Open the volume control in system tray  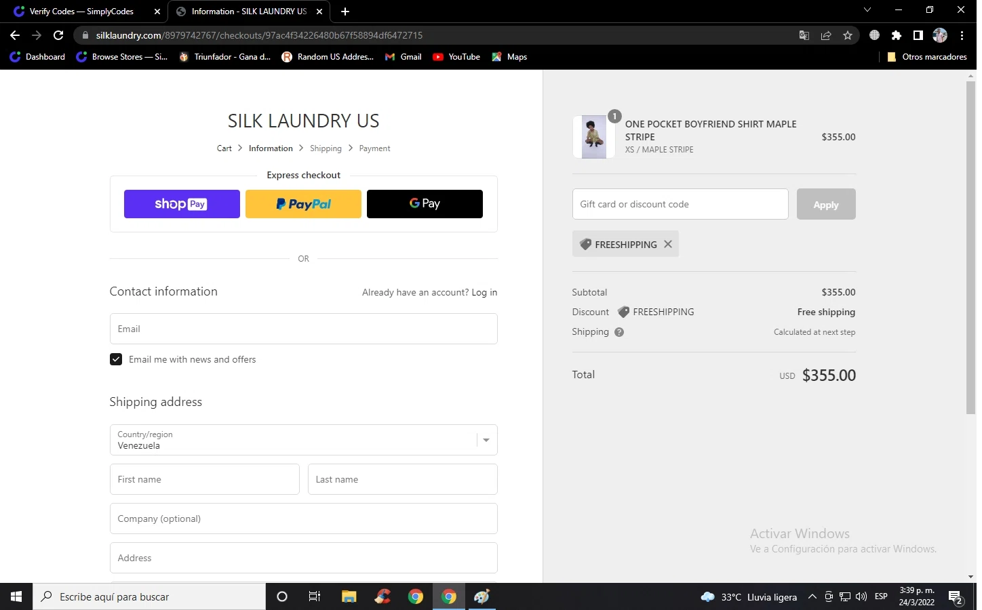[861, 596]
